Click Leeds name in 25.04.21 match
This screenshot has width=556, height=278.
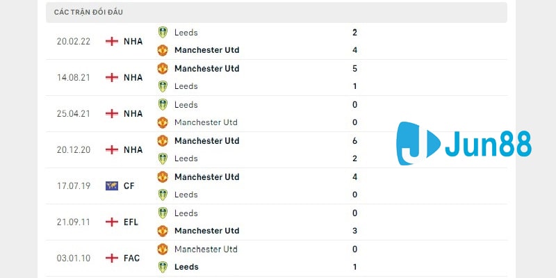click(186, 104)
